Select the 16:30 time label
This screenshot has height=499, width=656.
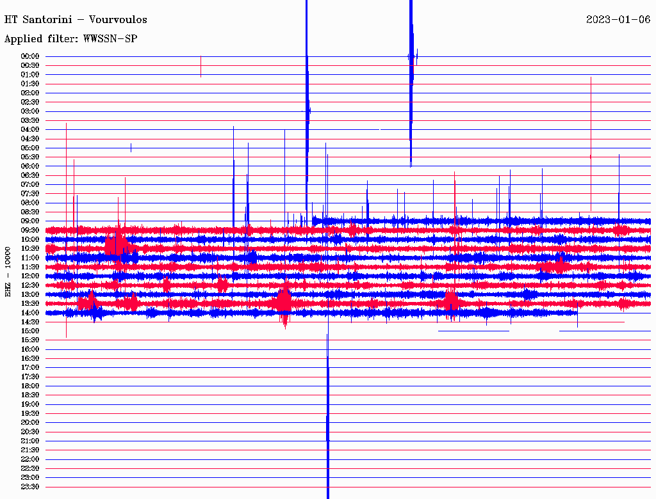[x=29, y=359]
